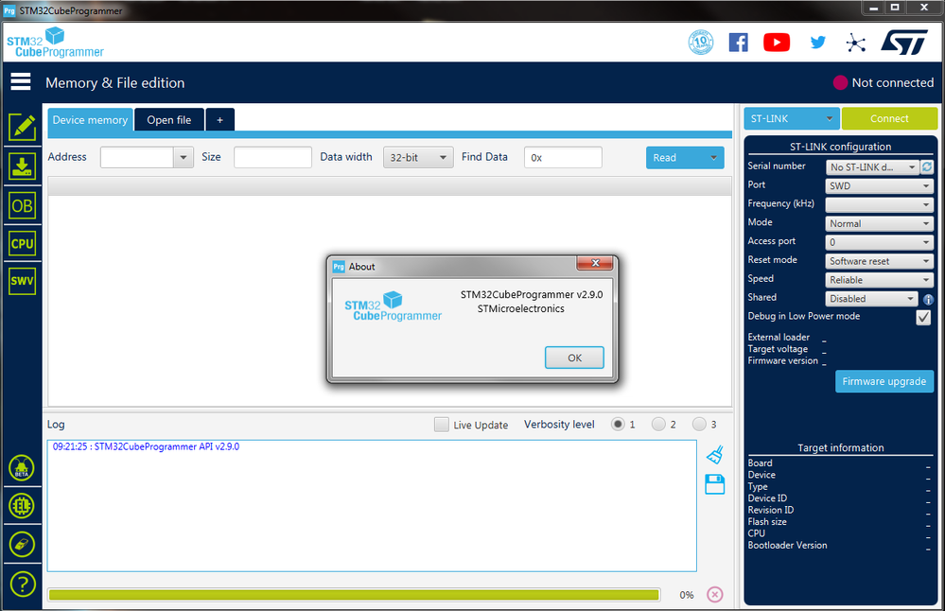945x611 pixels.
Task: Select verbosity level 2
Action: [x=658, y=425]
